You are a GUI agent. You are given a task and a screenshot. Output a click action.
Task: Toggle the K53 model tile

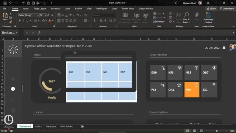pyautogui.click(x=175, y=72)
